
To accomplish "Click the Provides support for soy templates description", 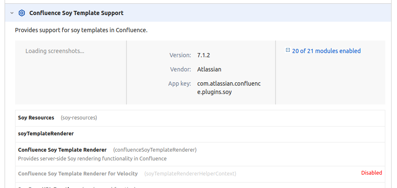I will coord(81,30).
